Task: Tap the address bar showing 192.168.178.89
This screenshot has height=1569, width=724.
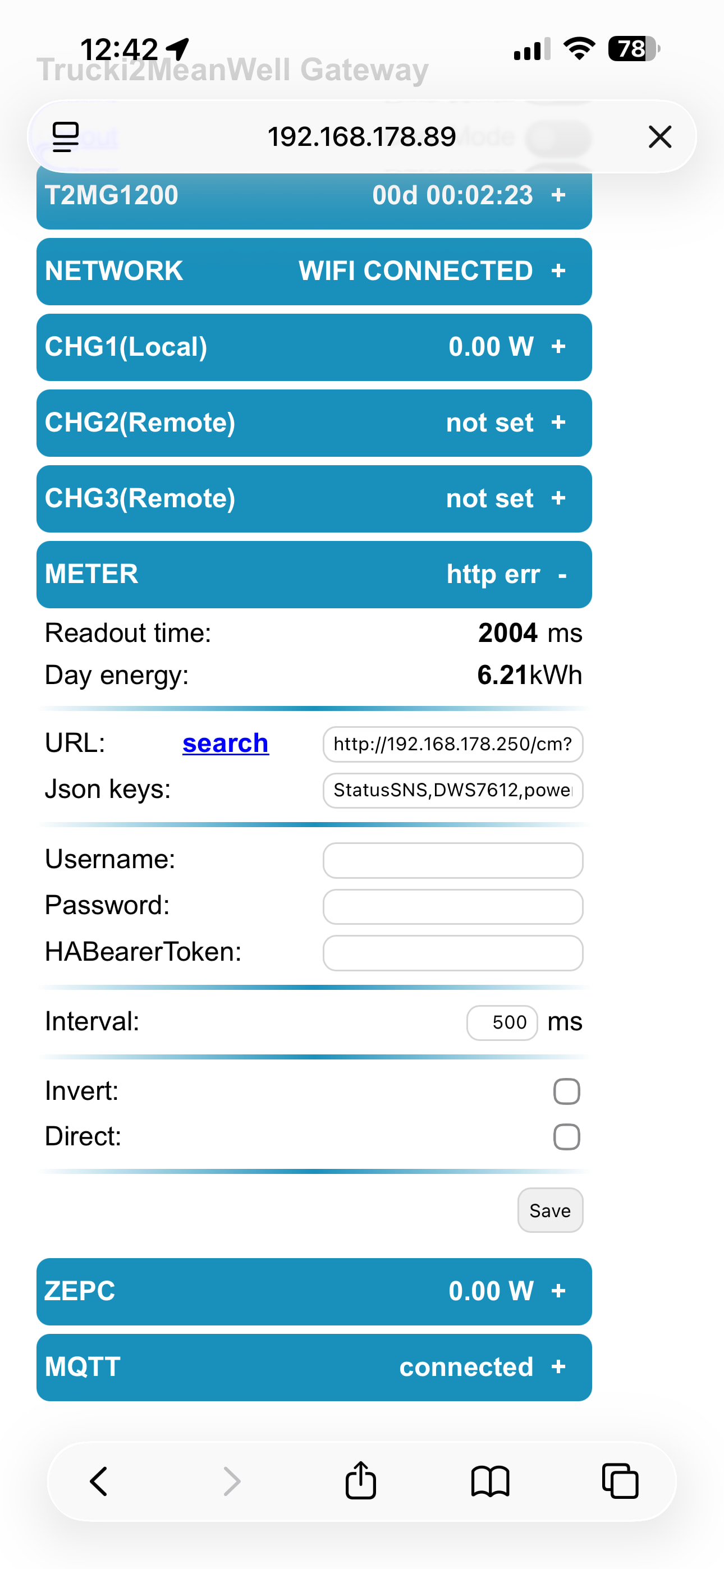Action: point(361,136)
